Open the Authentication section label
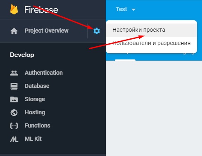This screenshot has width=202, height=156. click(44, 73)
